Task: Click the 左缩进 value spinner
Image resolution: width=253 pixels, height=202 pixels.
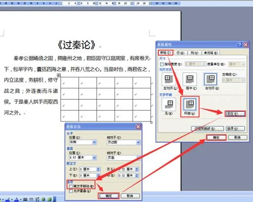Action: (x=243, y=80)
